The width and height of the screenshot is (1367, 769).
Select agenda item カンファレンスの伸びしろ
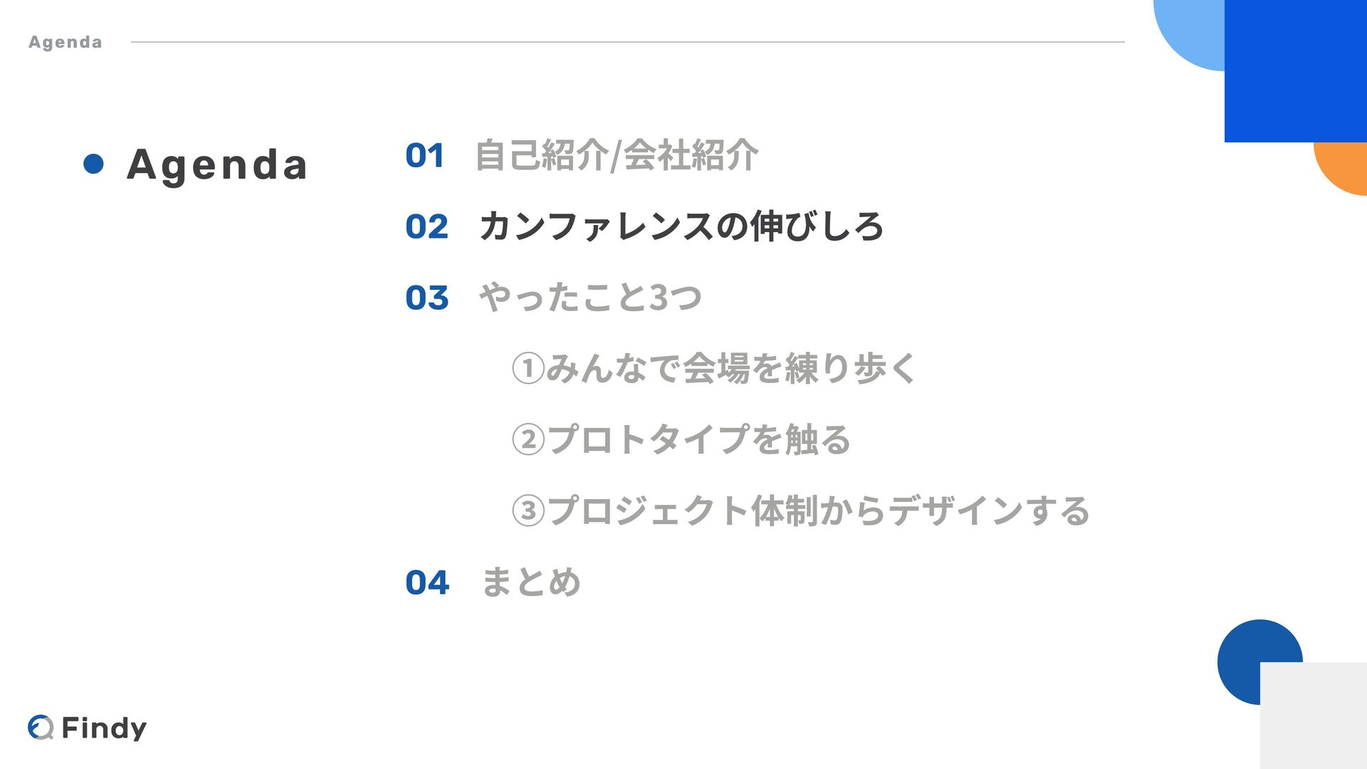tap(681, 226)
